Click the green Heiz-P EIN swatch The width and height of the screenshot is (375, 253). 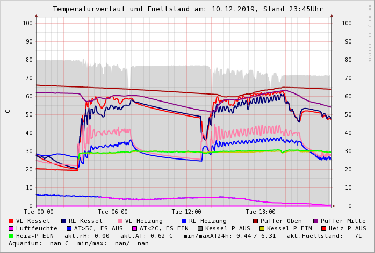click(11, 236)
